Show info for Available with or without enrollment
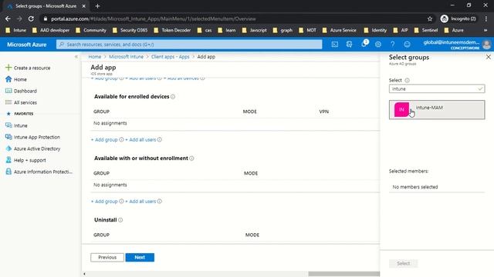494x277 pixels. (x=191, y=159)
